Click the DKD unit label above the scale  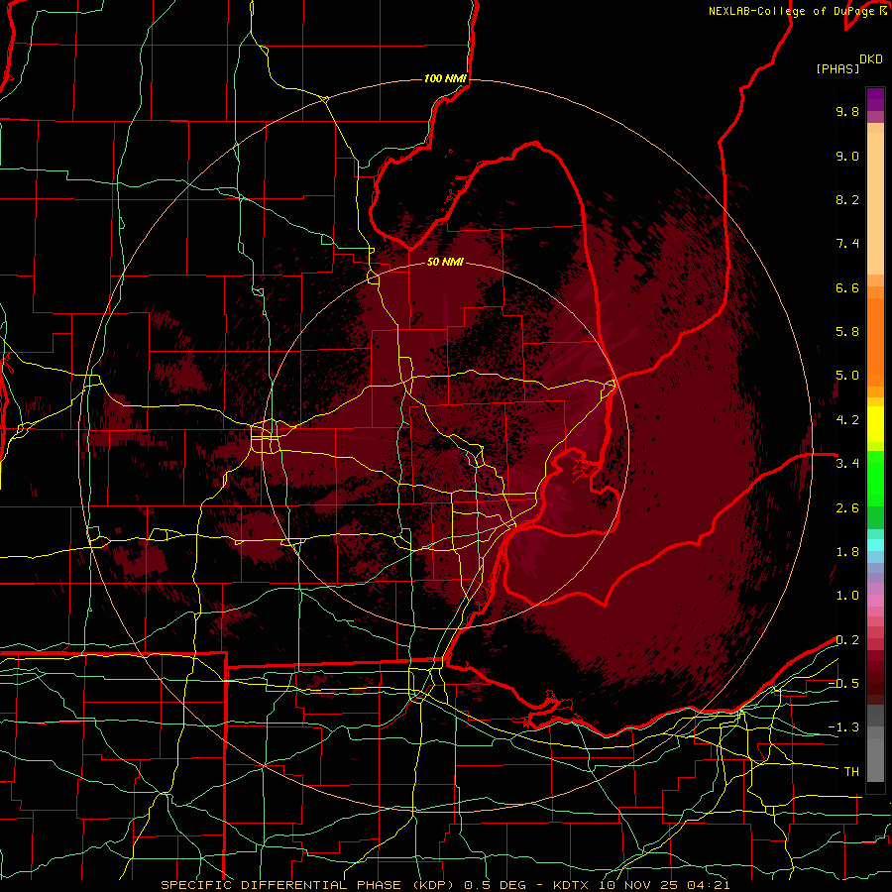click(871, 59)
